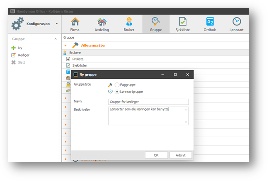268x181 pixels.
Task: Click the hammer icon beside Faggruppe
Action: [x=110, y=85]
